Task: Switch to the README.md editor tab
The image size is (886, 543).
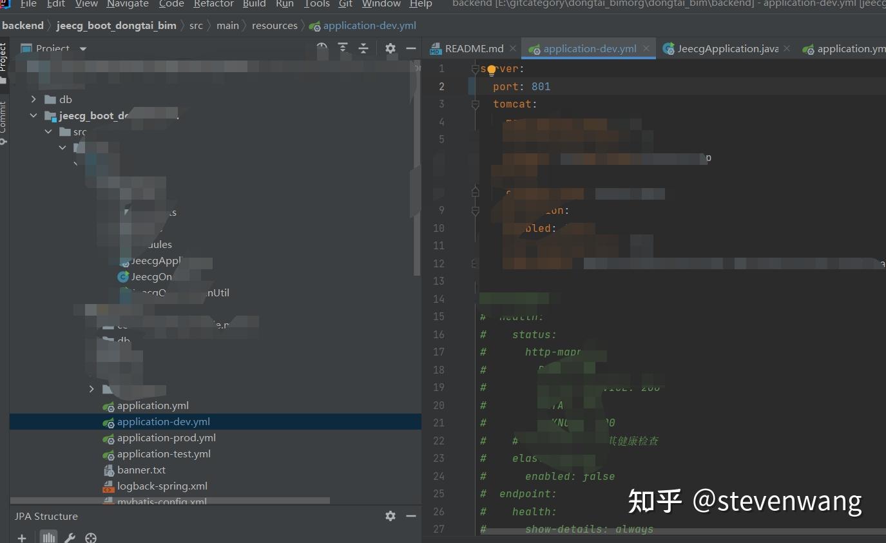Action: coord(474,49)
